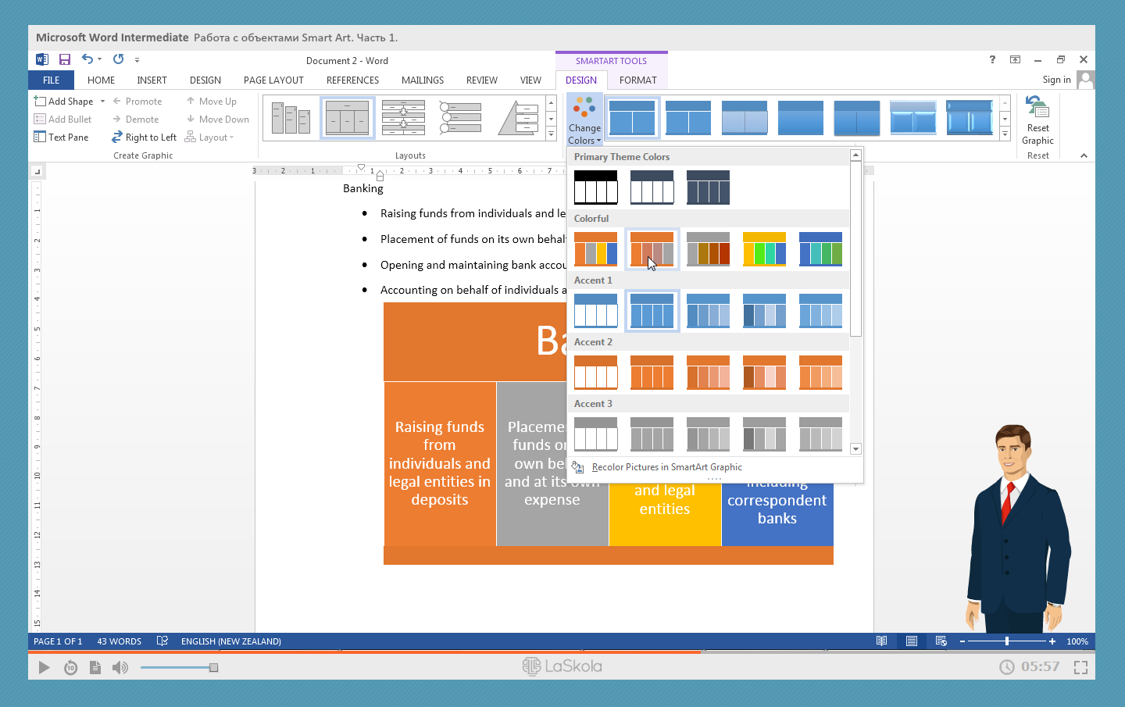
Task: Click Sign in link
Action: click(1056, 80)
